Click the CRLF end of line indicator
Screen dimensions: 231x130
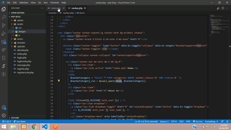point(181,121)
